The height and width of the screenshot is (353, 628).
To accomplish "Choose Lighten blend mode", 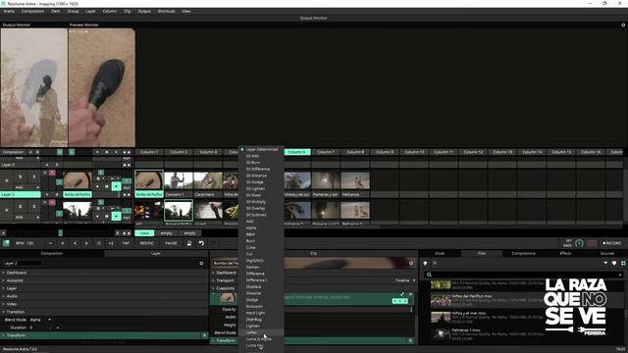I will [261, 326].
